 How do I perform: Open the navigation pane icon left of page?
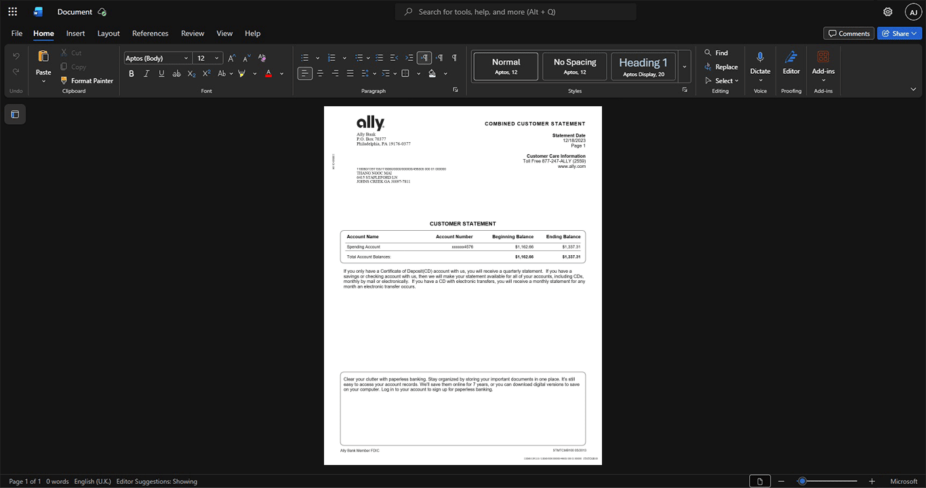click(x=15, y=114)
